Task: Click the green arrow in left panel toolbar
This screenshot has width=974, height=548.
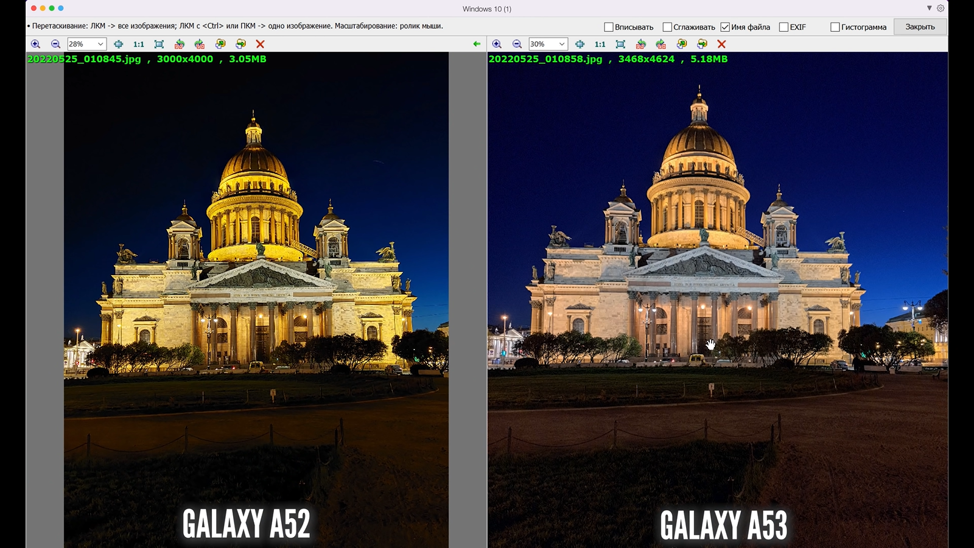Action: click(477, 44)
